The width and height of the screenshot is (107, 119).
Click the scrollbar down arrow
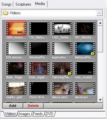[x=100, y=100]
